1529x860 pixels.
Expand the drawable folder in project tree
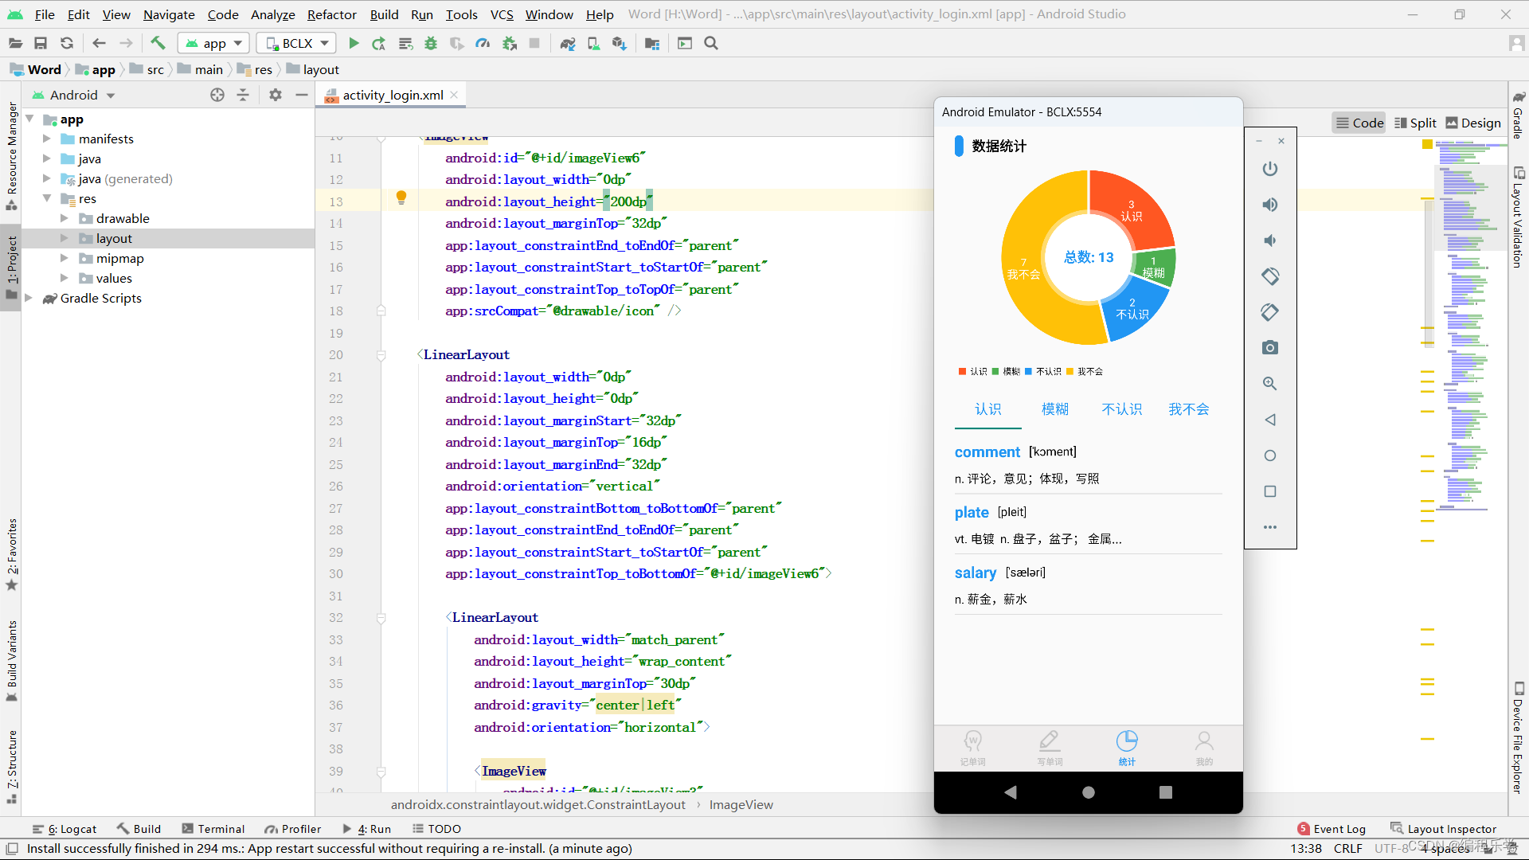(x=65, y=218)
